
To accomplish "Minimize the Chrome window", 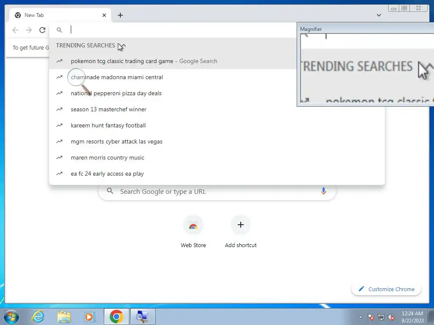I will pos(394,8).
